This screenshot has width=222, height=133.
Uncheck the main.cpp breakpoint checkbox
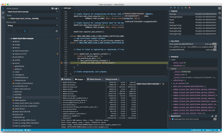173,119
